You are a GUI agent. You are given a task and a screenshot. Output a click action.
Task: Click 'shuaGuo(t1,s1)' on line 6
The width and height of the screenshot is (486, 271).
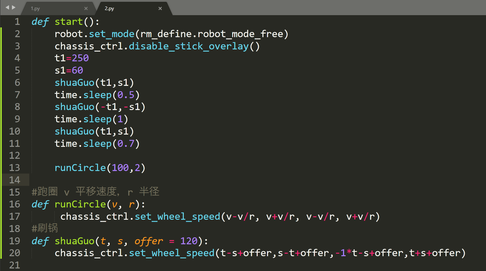click(x=94, y=83)
